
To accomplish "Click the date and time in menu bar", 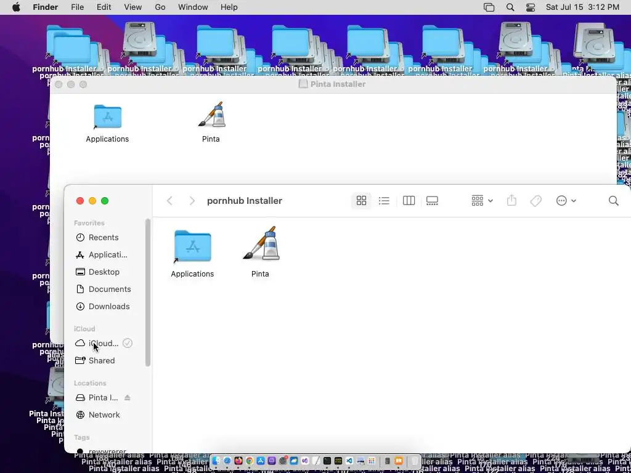I will click(582, 7).
